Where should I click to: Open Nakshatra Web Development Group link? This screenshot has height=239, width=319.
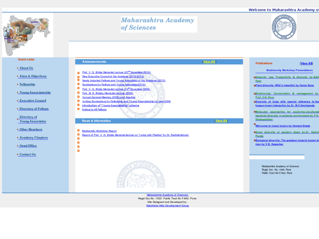[x=168, y=206]
